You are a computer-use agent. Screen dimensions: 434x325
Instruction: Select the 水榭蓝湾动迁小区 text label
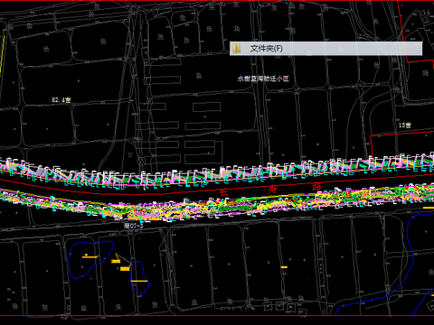[x=263, y=79]
